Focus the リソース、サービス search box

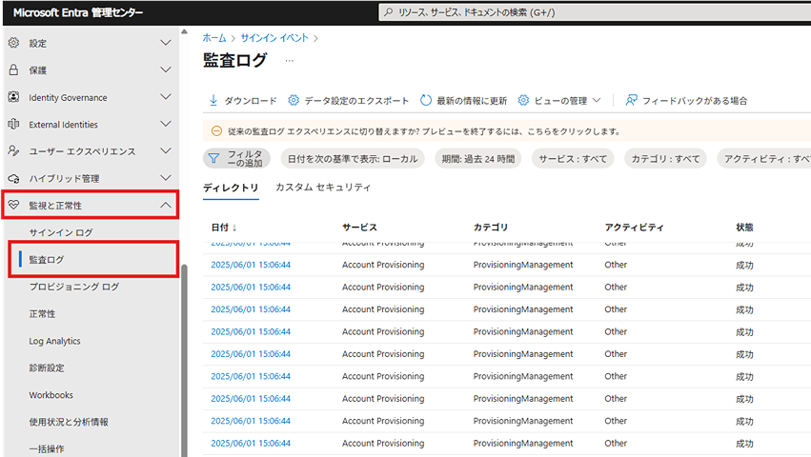595,11
